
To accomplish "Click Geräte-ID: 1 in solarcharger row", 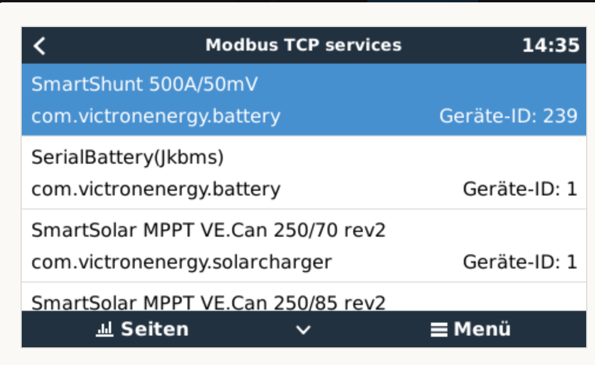I will click(520, 261).
